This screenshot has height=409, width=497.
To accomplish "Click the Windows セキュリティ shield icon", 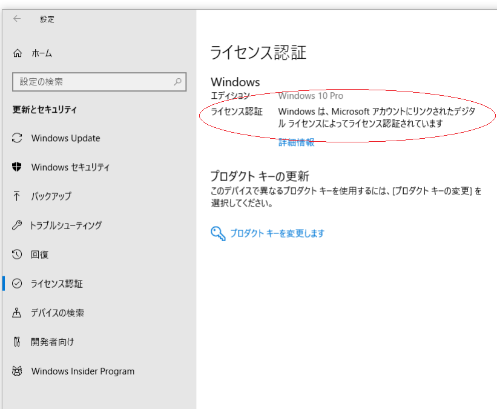I will point(17,167).
